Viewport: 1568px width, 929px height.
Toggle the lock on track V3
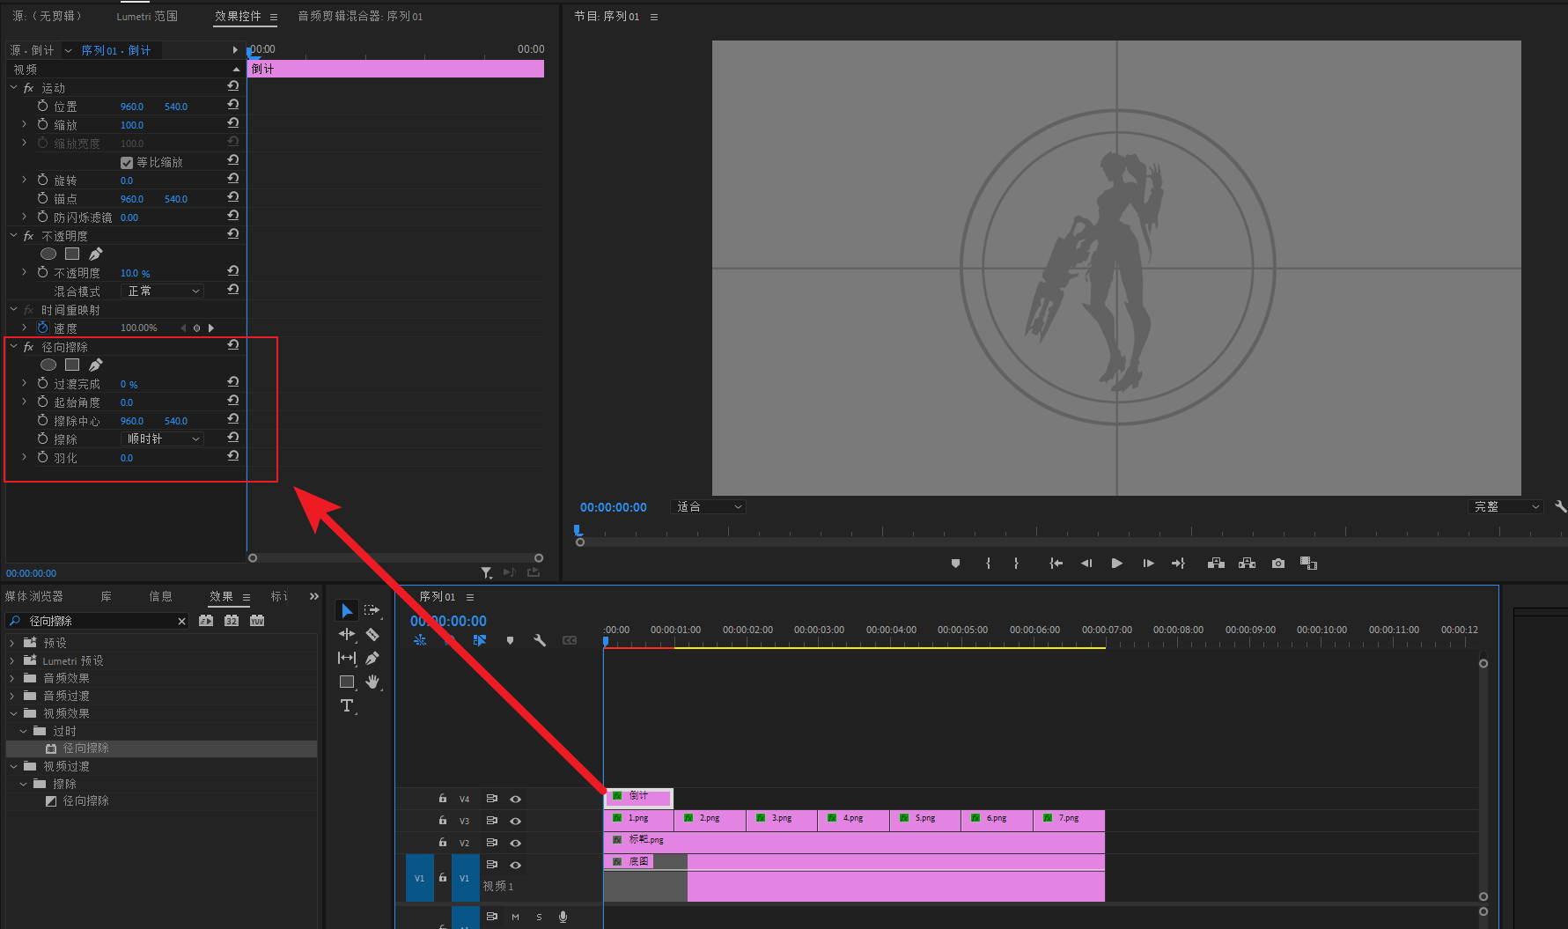click(443, 821)
